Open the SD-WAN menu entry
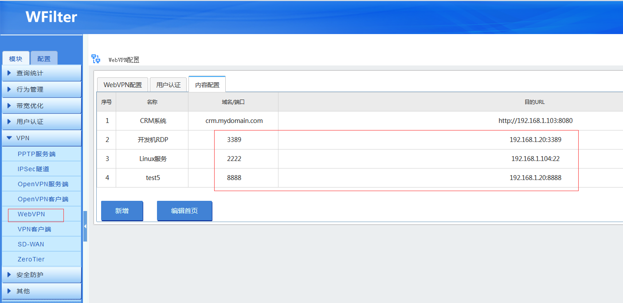Screen dimensions: 623x303 (x=31, y=244)
